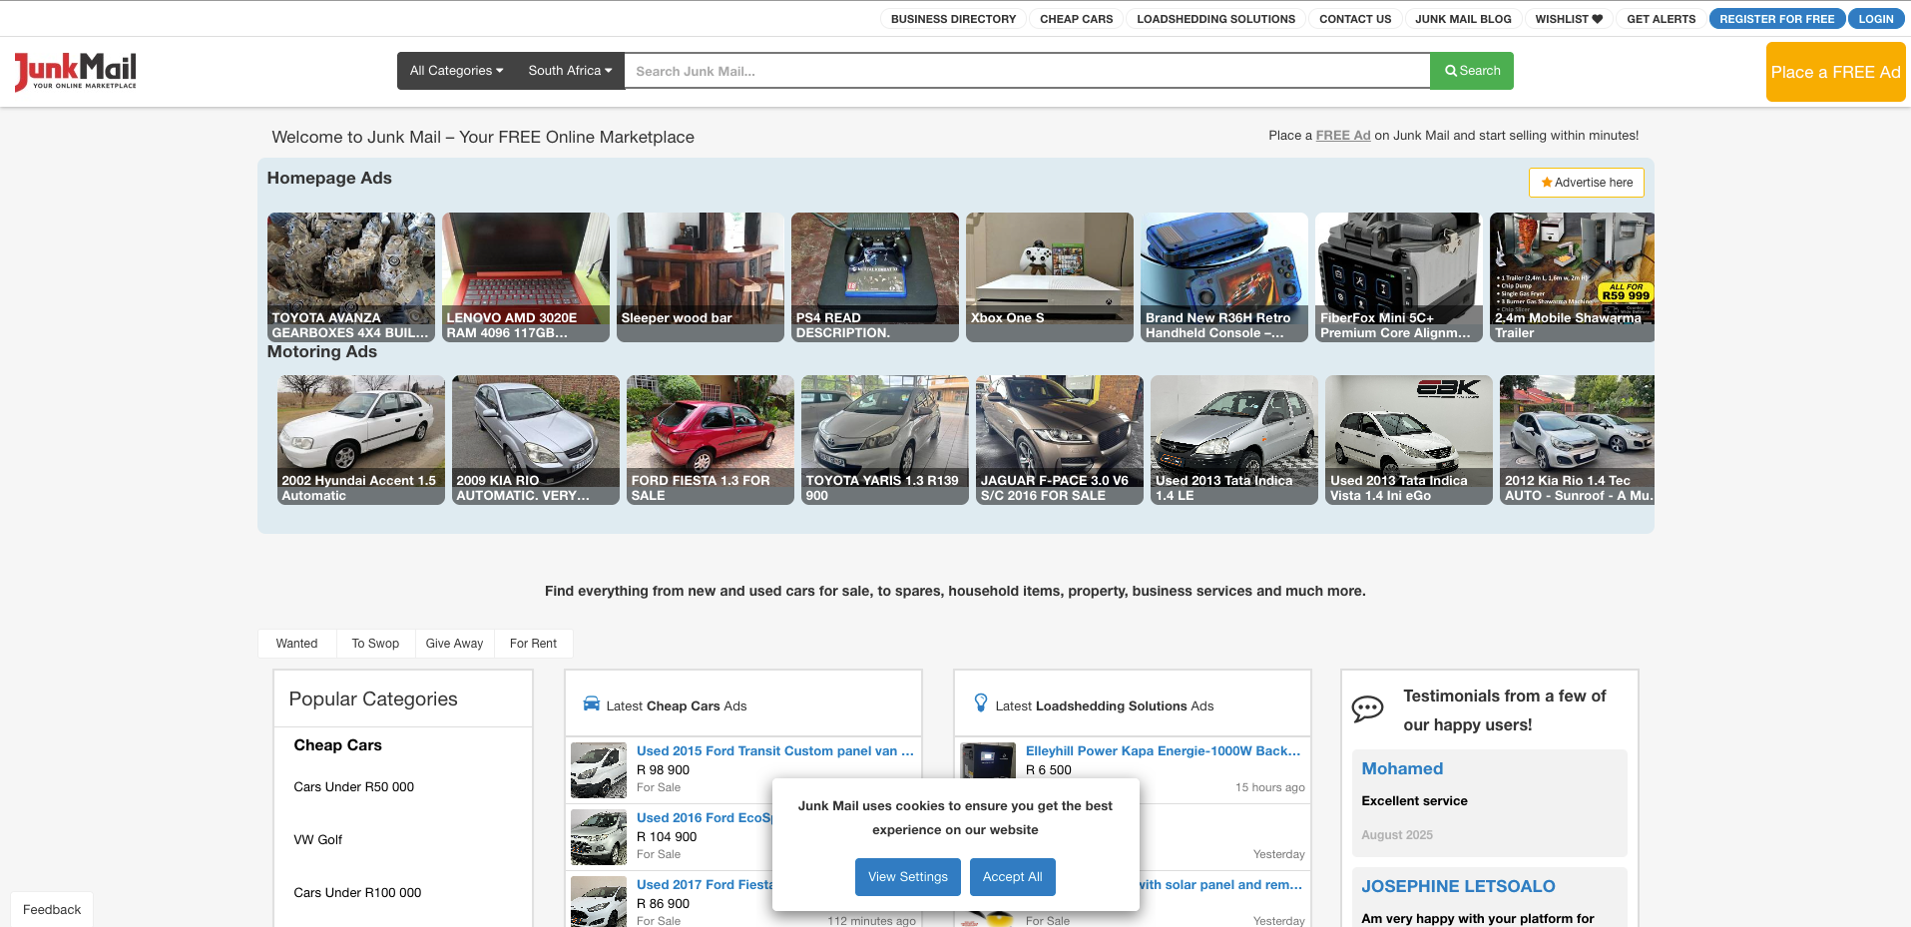The width and height of the screenshot is (1911, 927).
Task: Open the Get Alerts page
Action: point(1661,19)
